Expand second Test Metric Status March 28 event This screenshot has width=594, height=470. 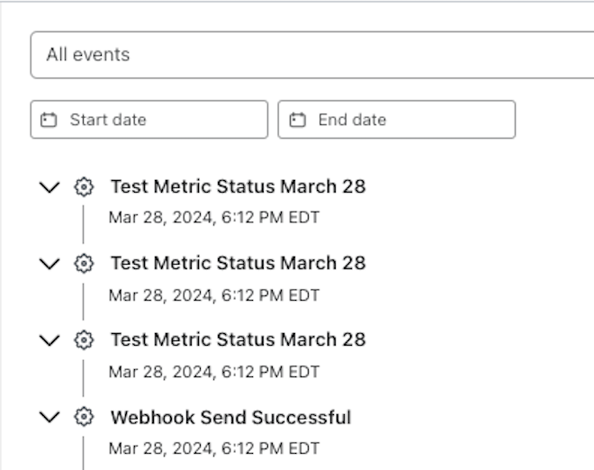49,264
